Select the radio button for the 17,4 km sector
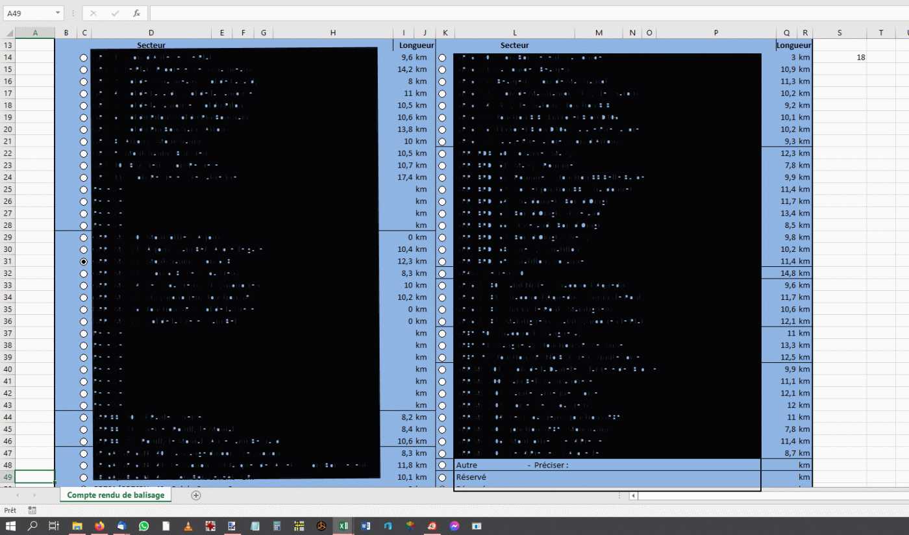 (x=84, y=178)
